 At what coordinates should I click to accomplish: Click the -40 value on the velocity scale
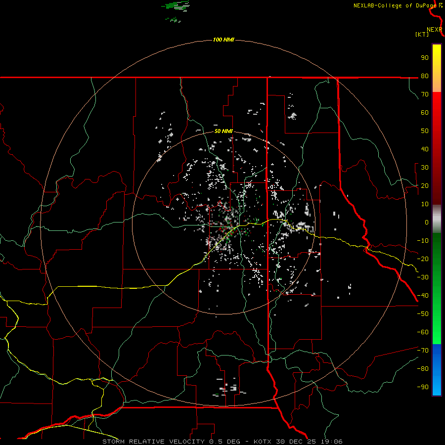coord(423,296)
